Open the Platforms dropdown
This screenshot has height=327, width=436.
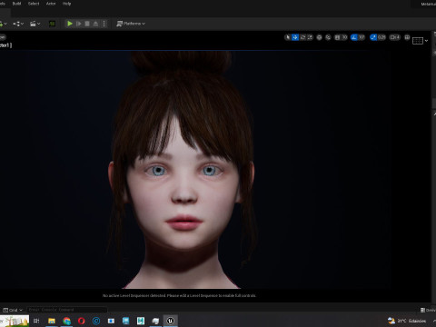pyautogui.click(x=131, y=24)
